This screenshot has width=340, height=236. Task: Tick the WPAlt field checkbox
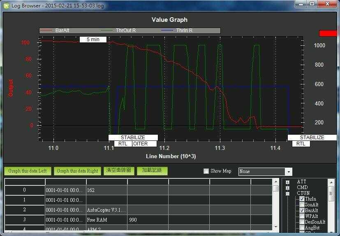click(302, 216)
